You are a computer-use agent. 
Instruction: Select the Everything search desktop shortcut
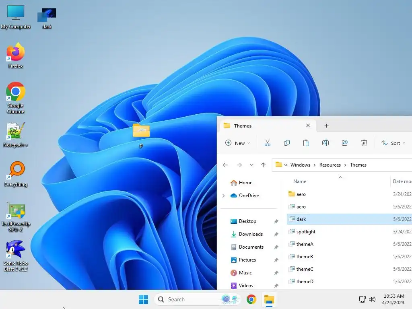click(x=16, y=174)
